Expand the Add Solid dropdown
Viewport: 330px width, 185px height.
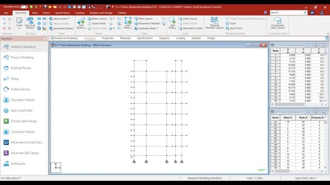(175, 28)
